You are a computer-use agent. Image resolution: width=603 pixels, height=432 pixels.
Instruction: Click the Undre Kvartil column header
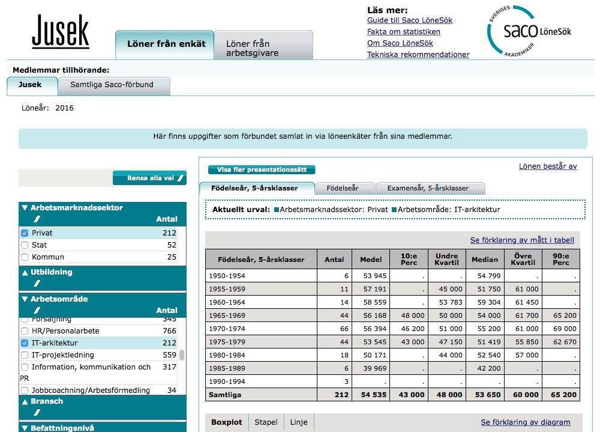pos(447,260)
